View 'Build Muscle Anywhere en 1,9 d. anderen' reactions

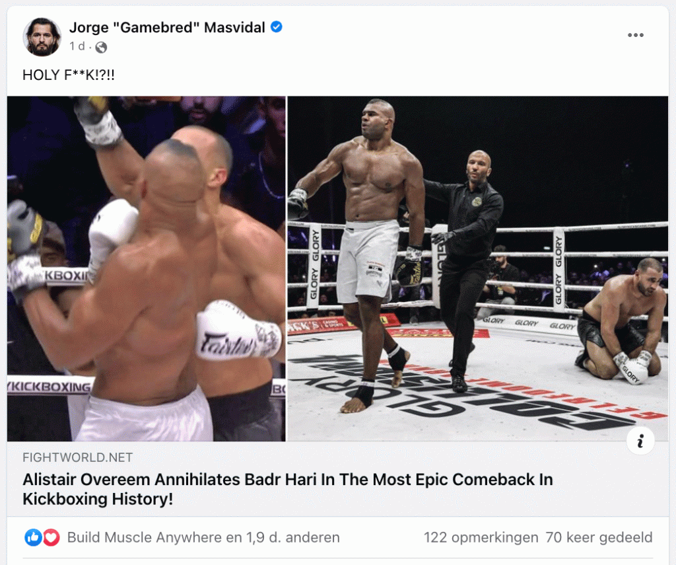tap(203, 537)
